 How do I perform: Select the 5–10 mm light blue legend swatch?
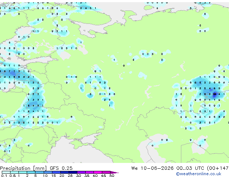coord(39,172)
